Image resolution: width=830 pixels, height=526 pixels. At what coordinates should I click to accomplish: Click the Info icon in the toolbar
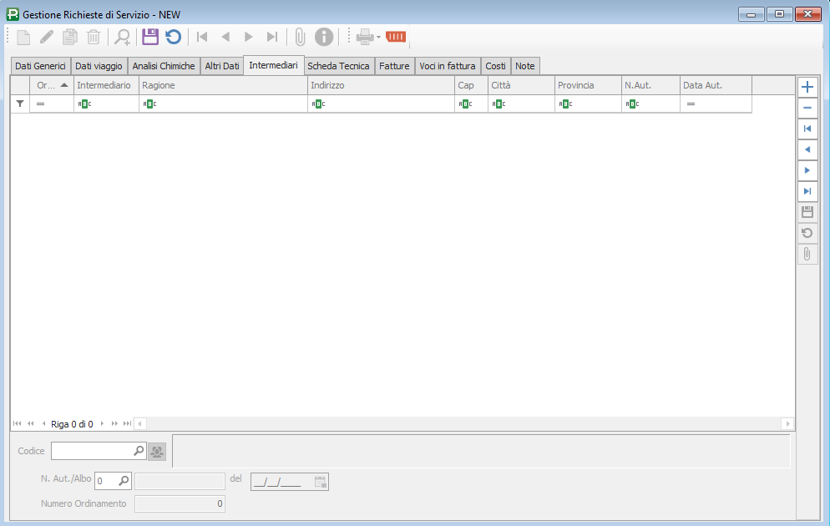324,37
